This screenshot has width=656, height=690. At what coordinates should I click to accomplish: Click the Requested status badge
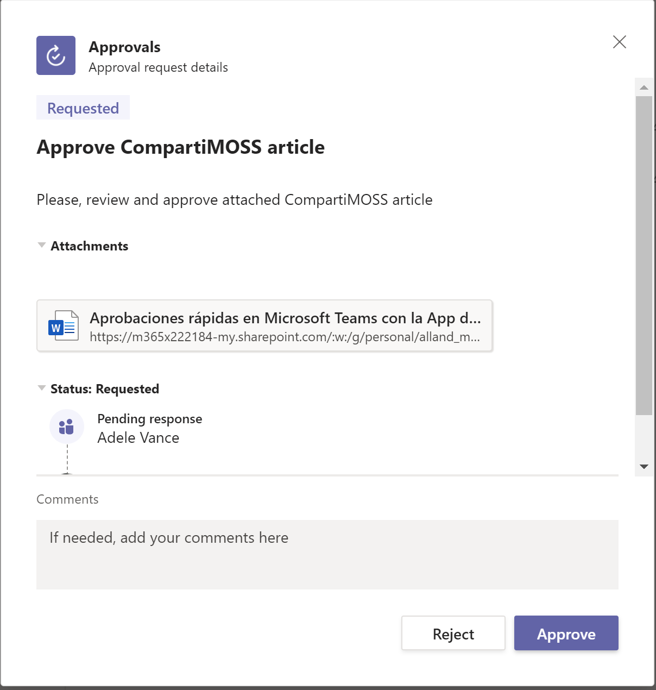pyautogui.click(x=83, y=108)
